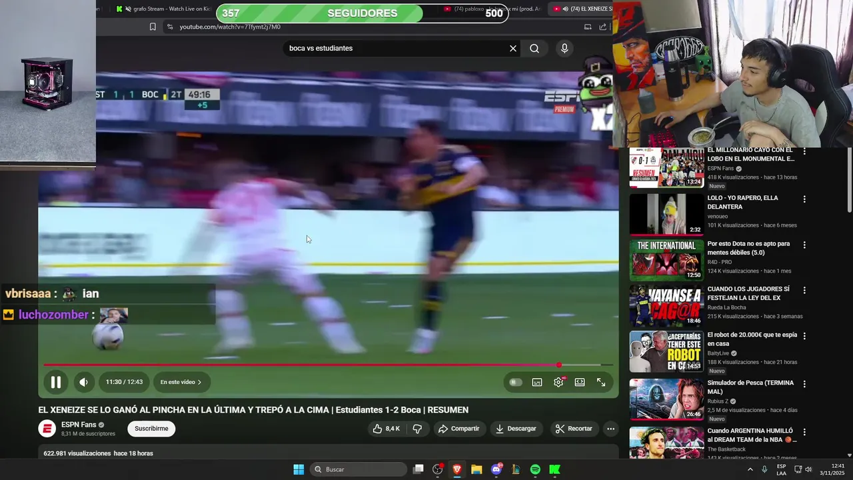Click the 'BaityLive' channel name
The width and height of the screenshot is (853, 480).
718,353
